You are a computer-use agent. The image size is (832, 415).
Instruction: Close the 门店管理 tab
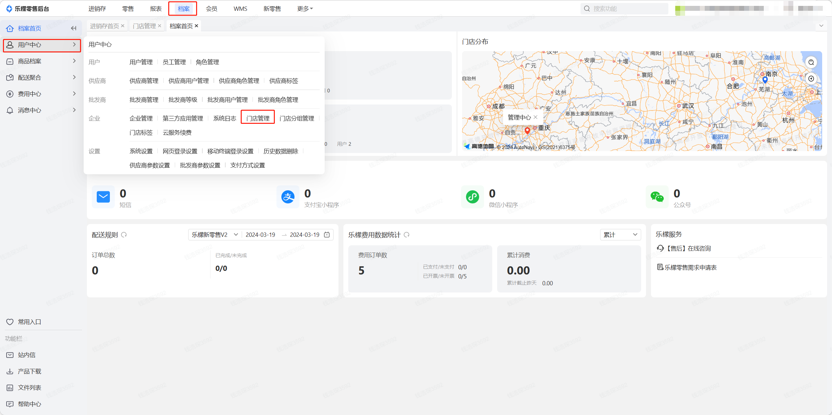pos(160,26)
